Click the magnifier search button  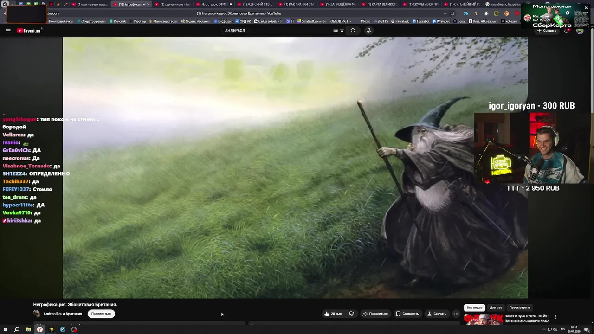(x=353, y=31)
